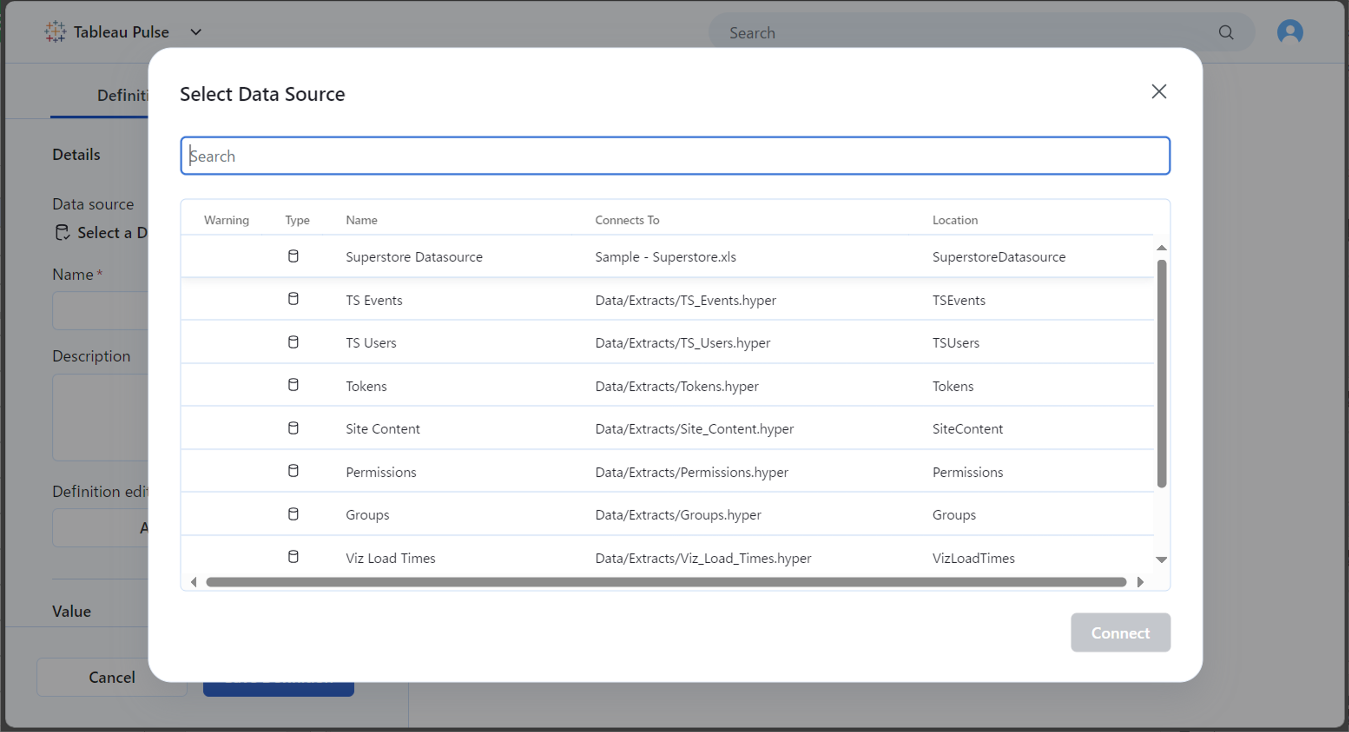Screen dimensions: 1349x732
Task: Click Data/Extracts/TS_Users.hyper cell
Action: 682,343
